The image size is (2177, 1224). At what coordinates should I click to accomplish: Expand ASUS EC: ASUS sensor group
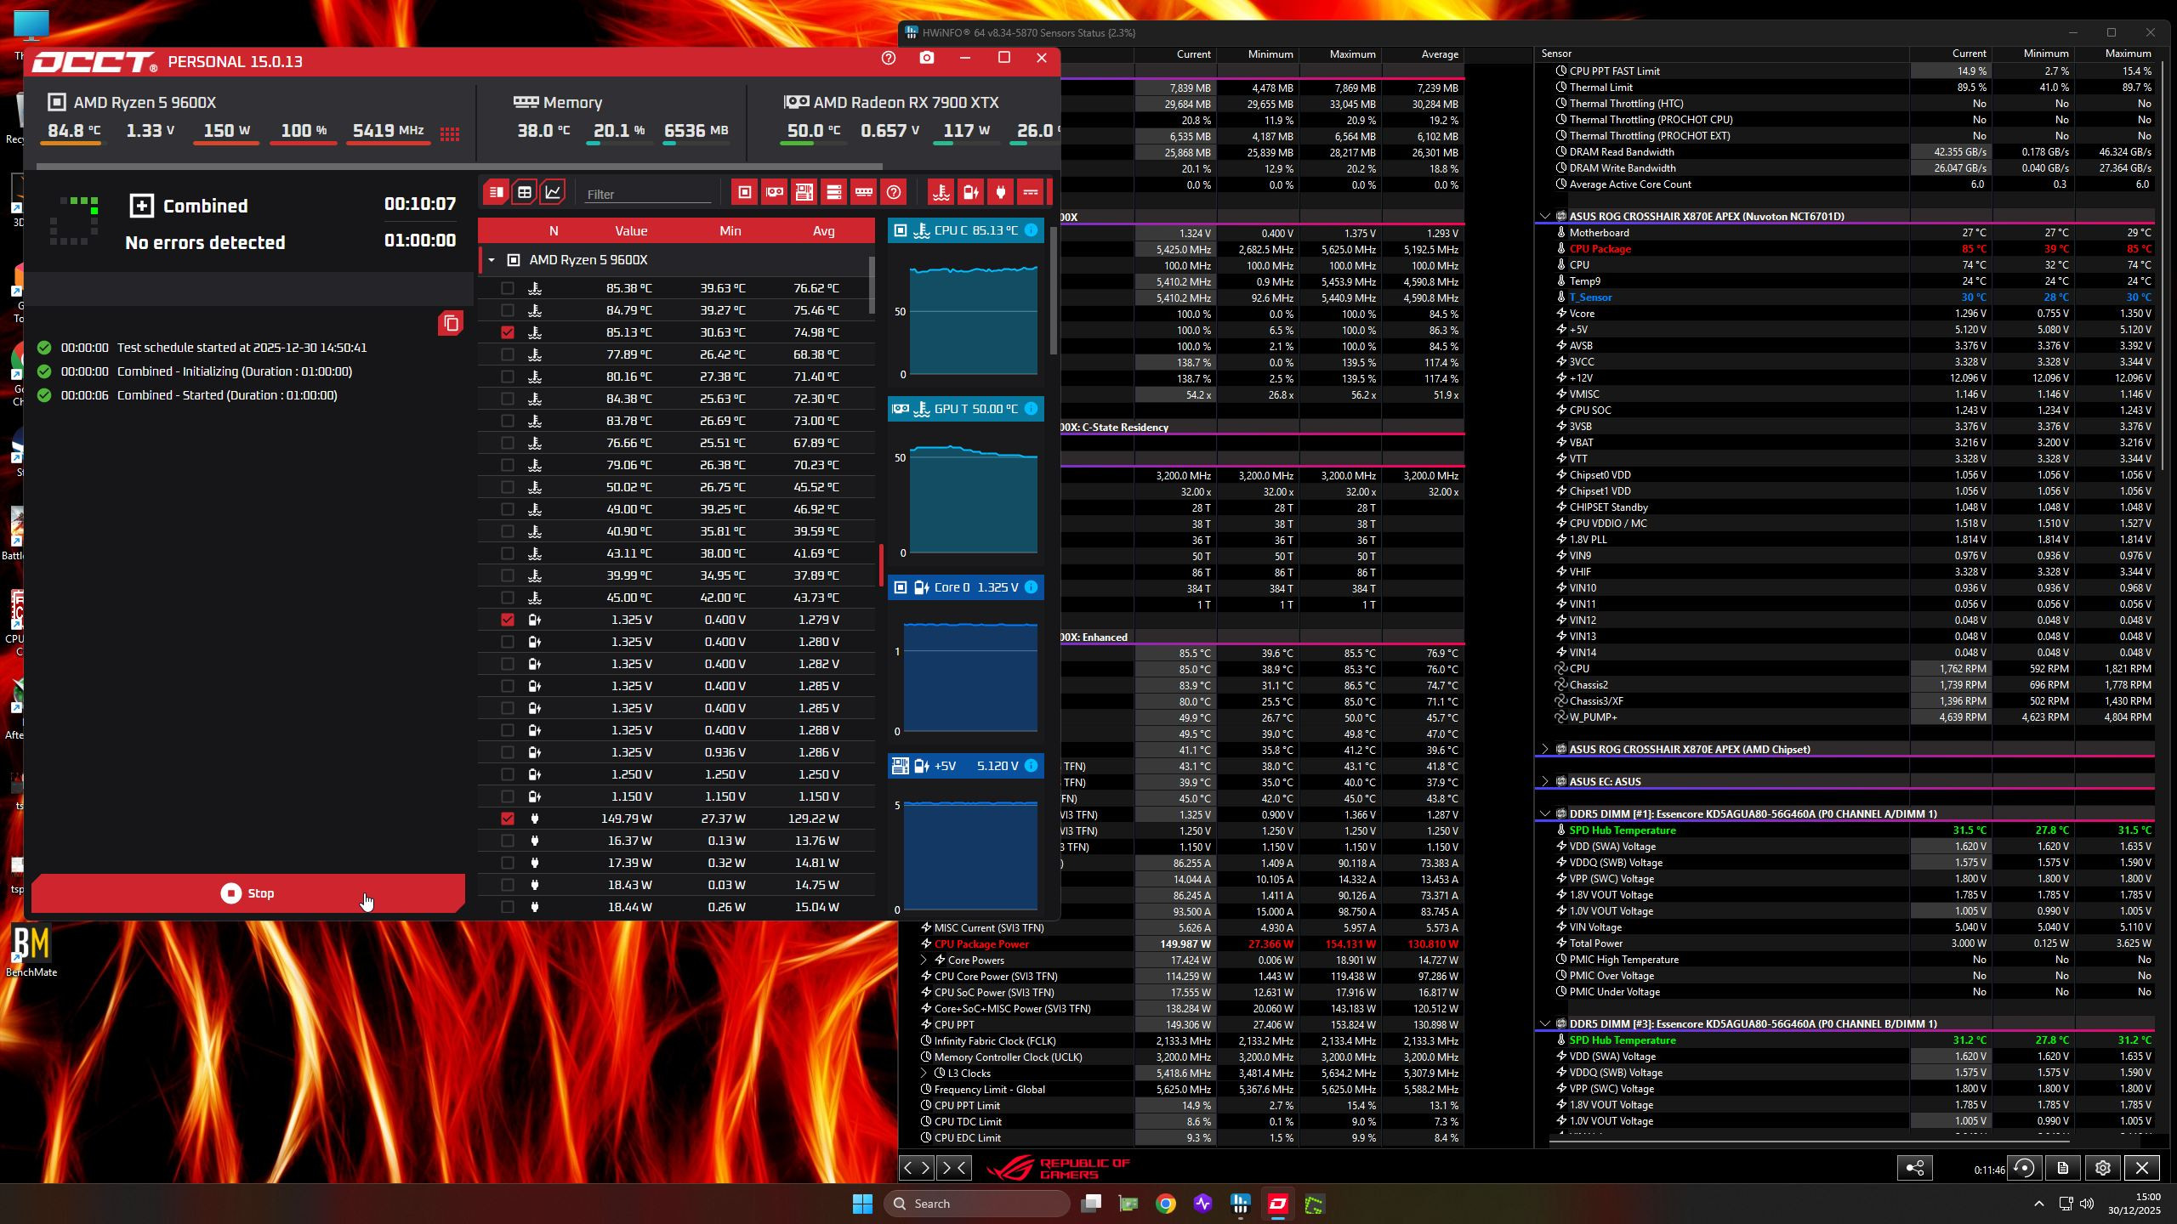1545,781
